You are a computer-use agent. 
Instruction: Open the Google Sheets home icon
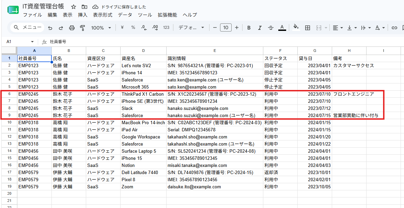click(x=13, y=11)
